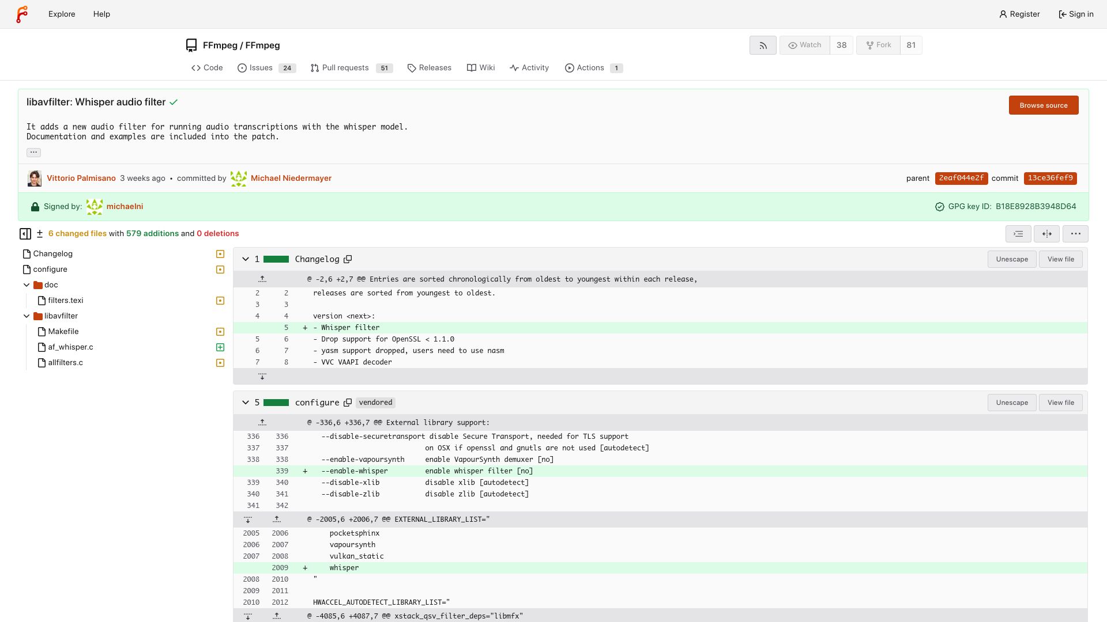Fork the FFmpeg repository

click(x=878, y=45)
